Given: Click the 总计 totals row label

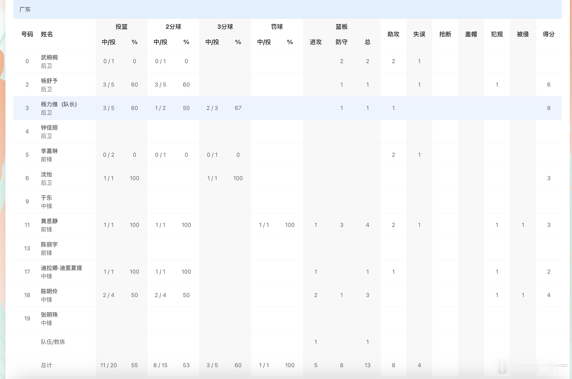Looking at the screenshot, I should [46, 365].
